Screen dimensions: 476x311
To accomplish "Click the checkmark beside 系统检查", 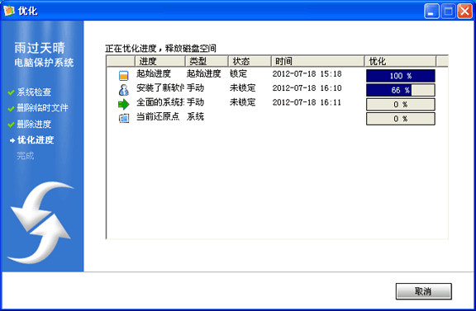I will point(12,92).
